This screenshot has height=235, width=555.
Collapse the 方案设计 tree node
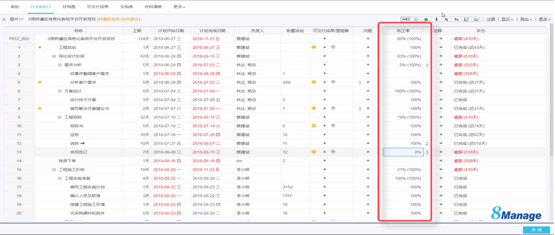[60, 91]
